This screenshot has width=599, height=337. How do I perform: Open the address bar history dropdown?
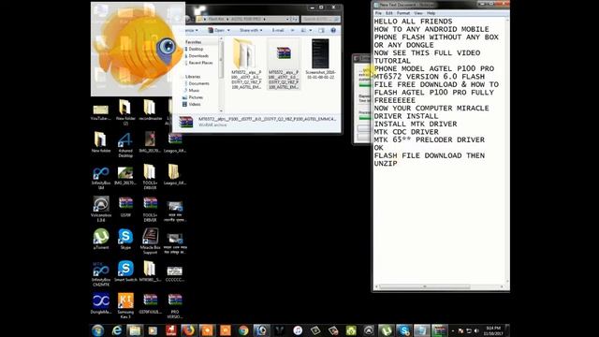287,19
